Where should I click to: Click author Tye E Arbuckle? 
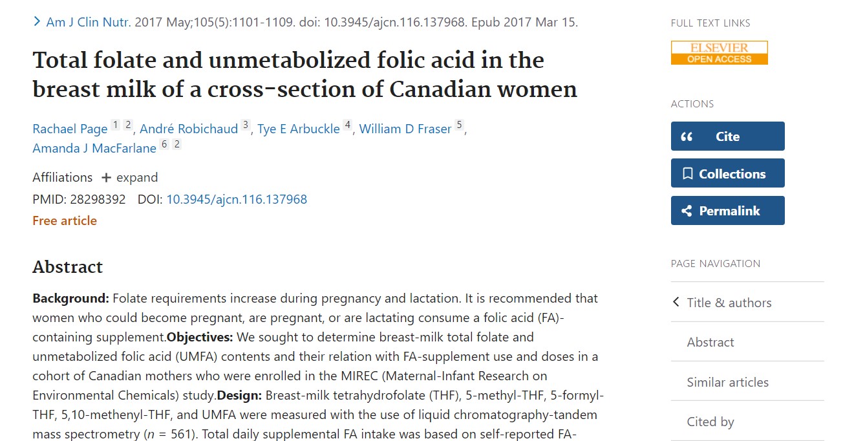[x=298, y=129]
